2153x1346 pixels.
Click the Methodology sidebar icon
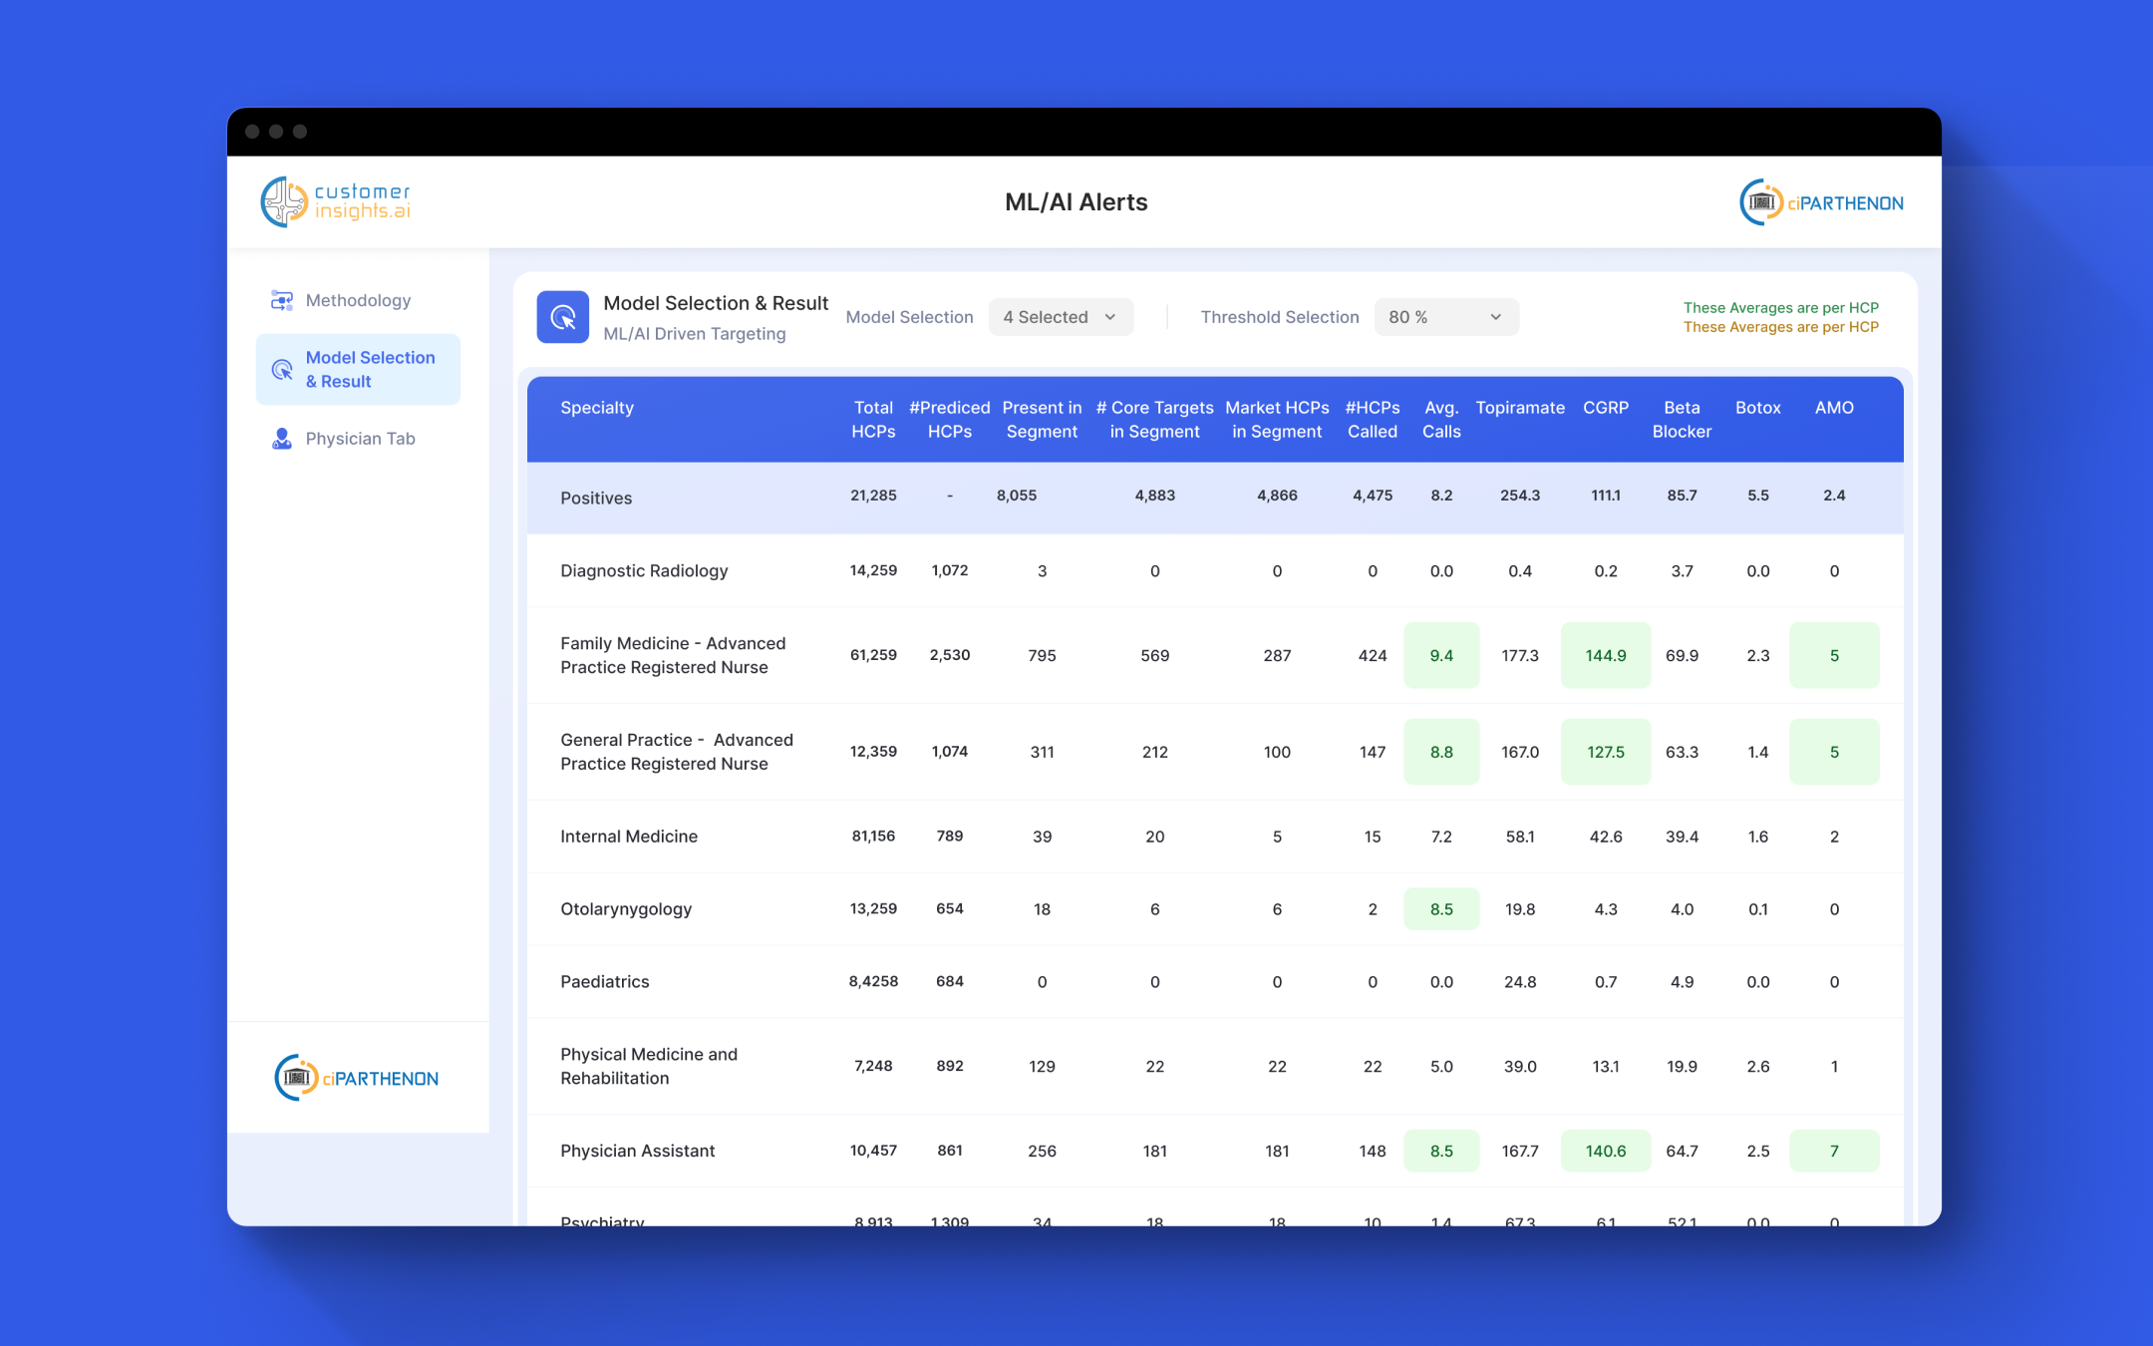[x=282, y=300]
